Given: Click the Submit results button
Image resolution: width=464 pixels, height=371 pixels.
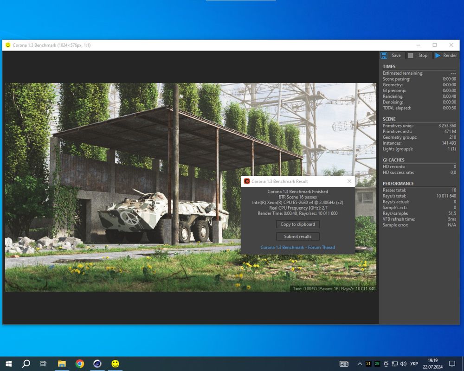Looking at the screenshot, I should pyautogui.click(x=298, y=237).
